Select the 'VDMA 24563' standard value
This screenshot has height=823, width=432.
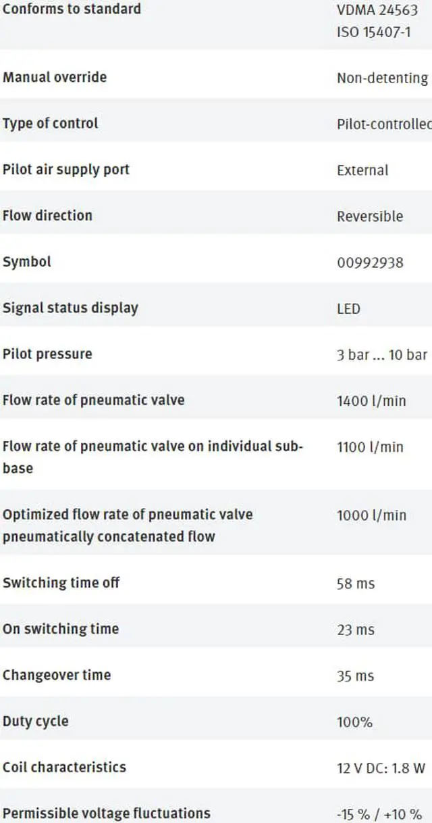(377, 11)
